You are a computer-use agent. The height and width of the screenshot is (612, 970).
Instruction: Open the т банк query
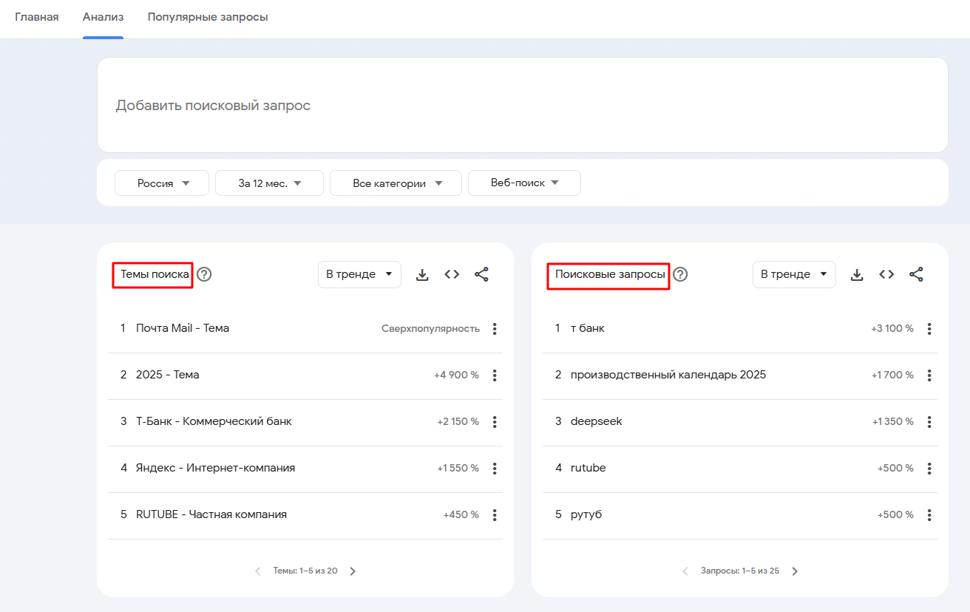click(588, 328)
